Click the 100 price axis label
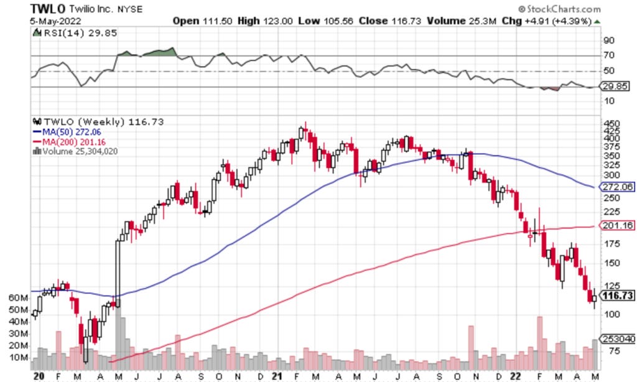 pos(612,314)
